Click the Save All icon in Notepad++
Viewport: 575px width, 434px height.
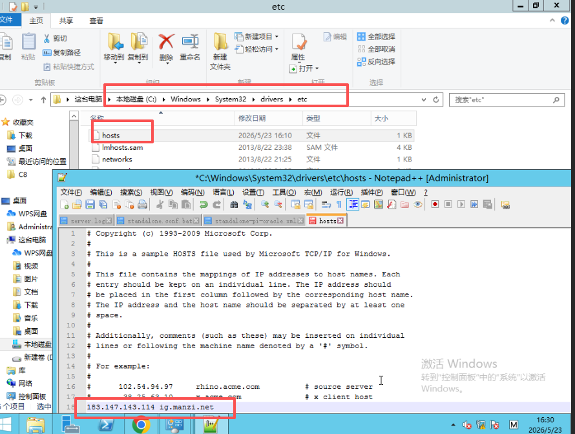(103, 205)
